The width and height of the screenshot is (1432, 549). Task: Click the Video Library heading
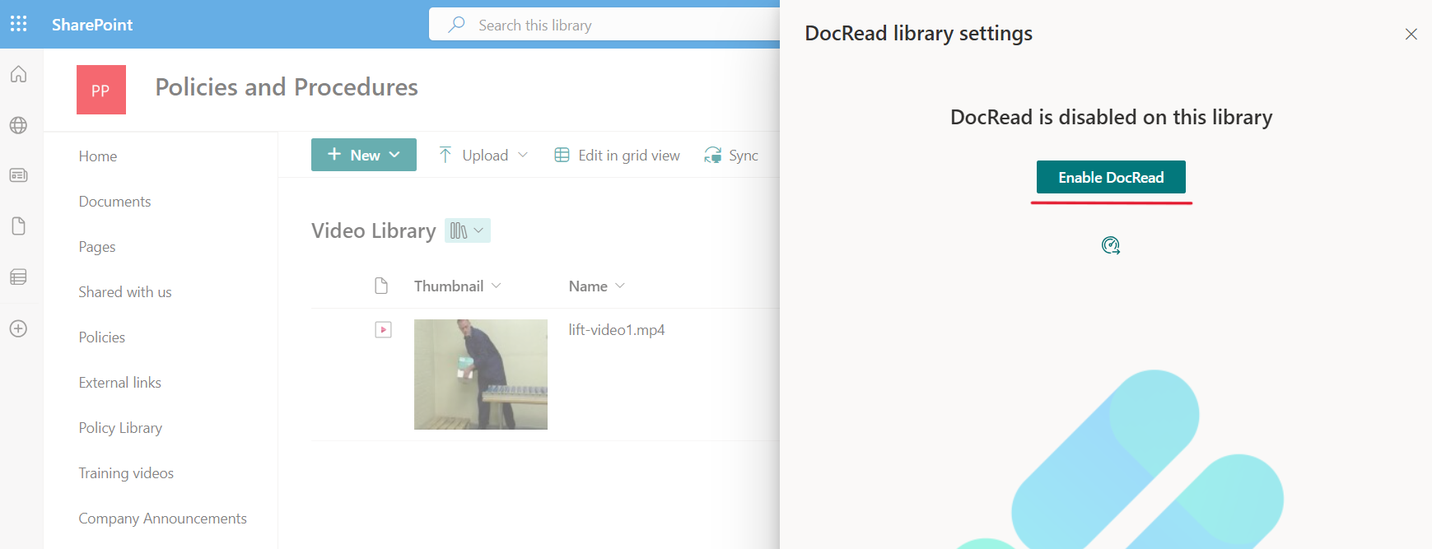point(374,231)
